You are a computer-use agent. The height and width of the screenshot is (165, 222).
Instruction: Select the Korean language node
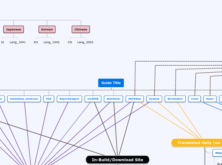tap(47, 29)
